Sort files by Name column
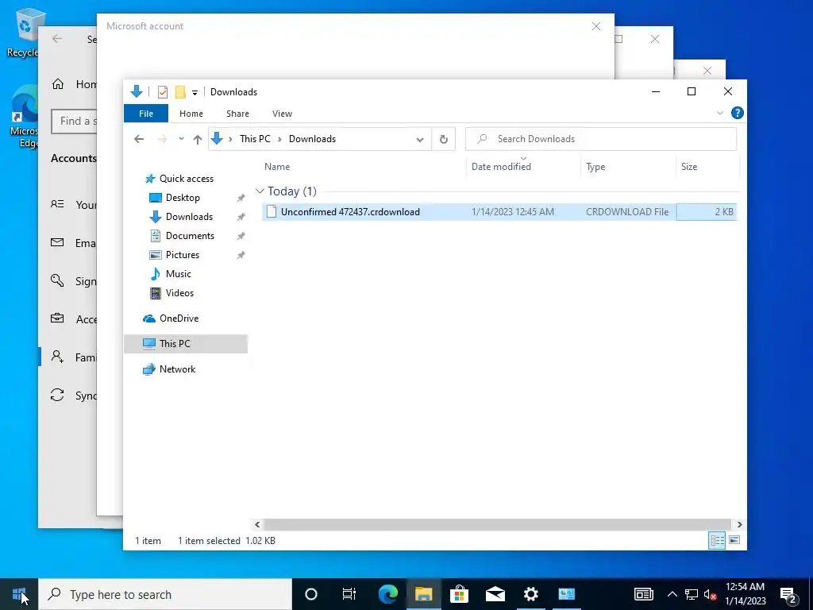Image resolution: width=813 pixels, height=610 pixels. (x=277, y=167)
